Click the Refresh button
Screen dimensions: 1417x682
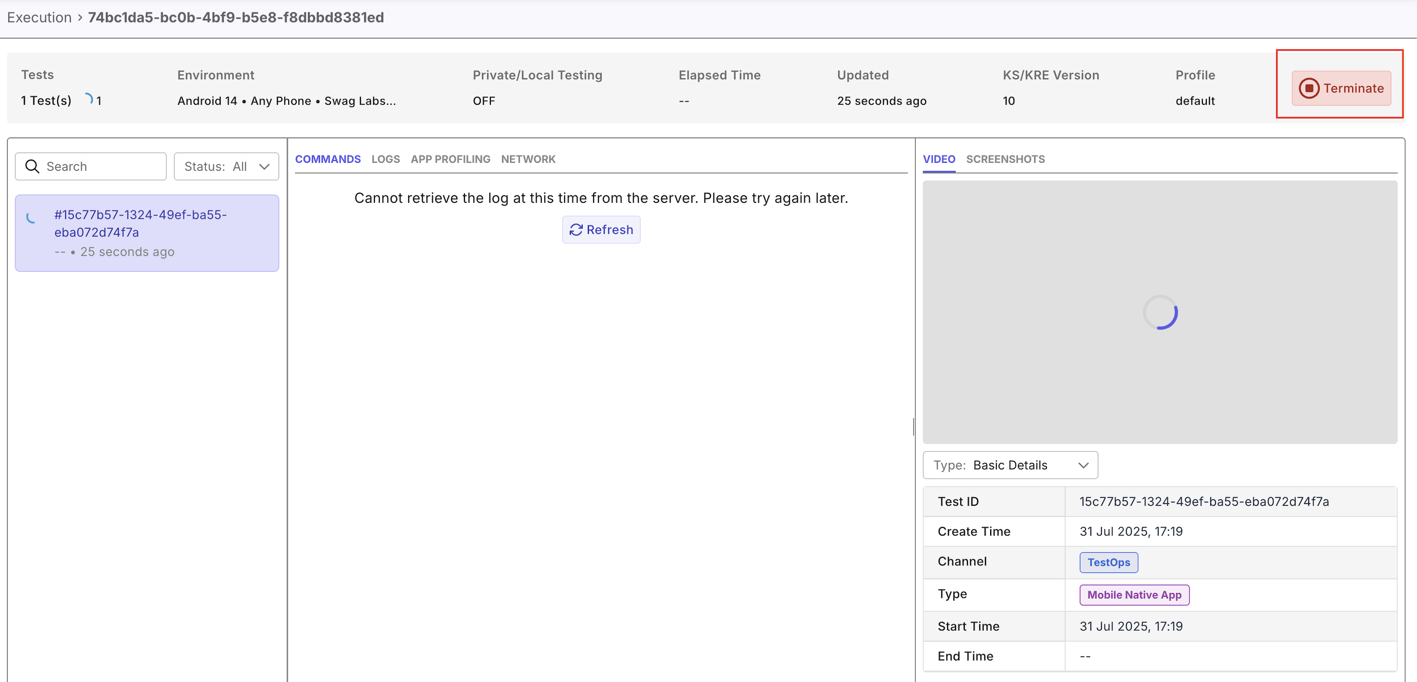tap(601, 230)
